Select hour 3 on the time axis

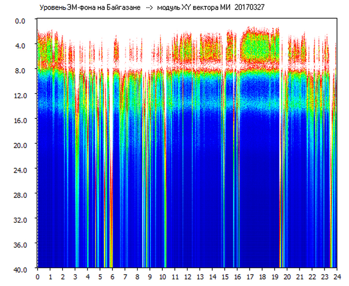(75, 277)
